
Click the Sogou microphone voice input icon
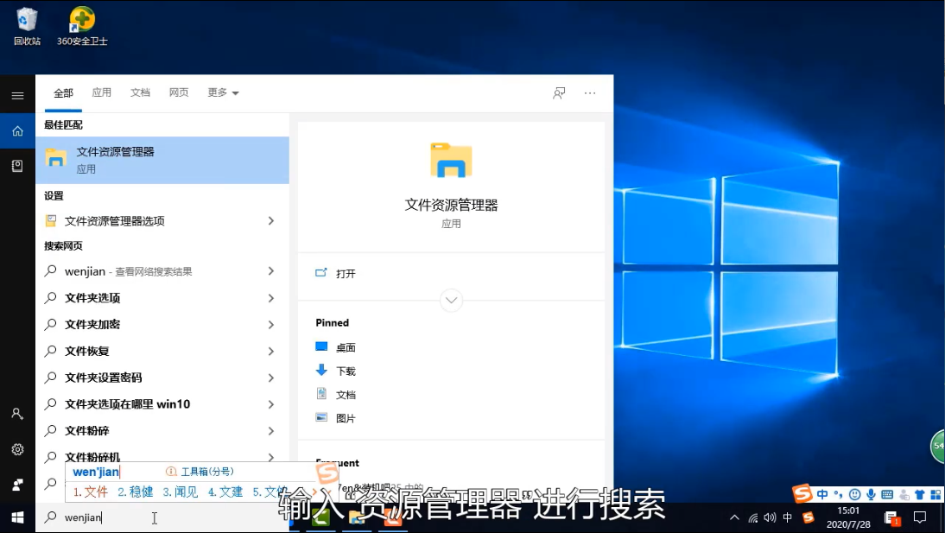pos(871,495)
